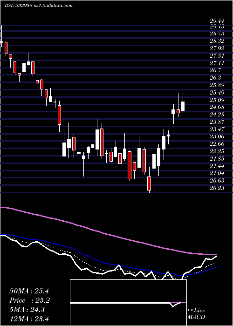Click the 28.32 price level label
Image resolution: width=233 pixels, height=326 pixels.
pos(217,41)
